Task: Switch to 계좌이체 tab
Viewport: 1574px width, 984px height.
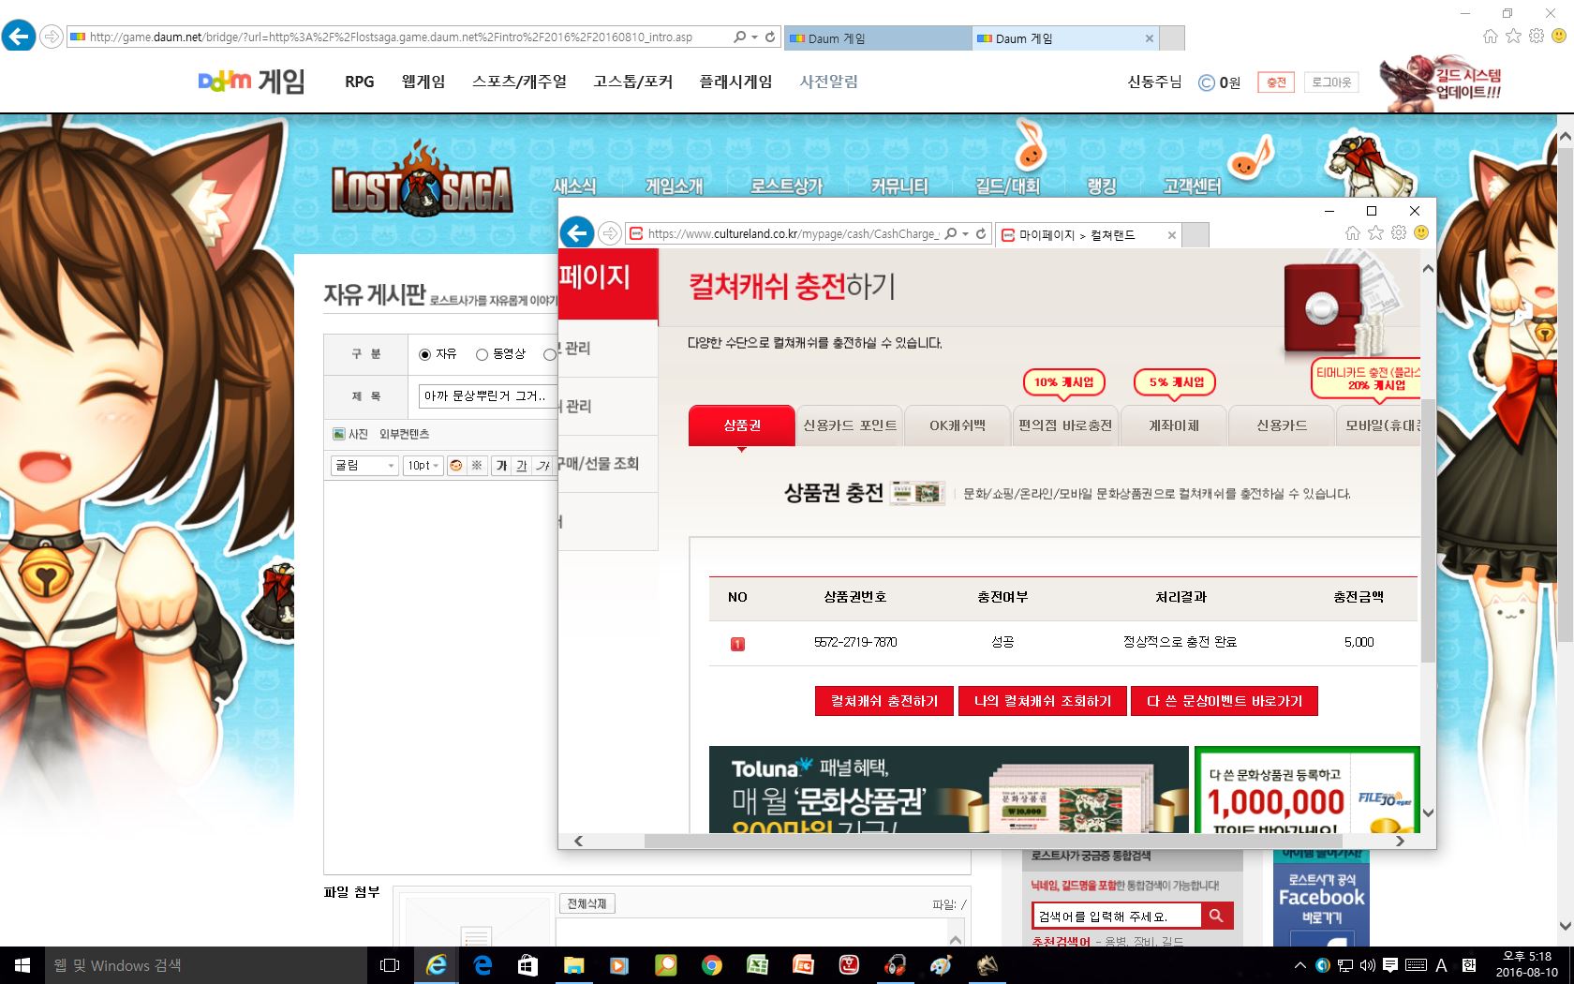Action: (x=1173, y=425)
